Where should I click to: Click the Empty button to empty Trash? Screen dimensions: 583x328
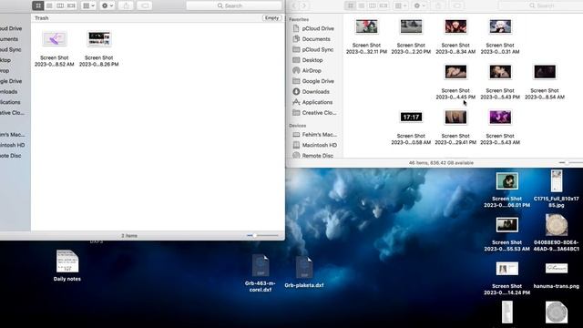[x=271, y=18]
